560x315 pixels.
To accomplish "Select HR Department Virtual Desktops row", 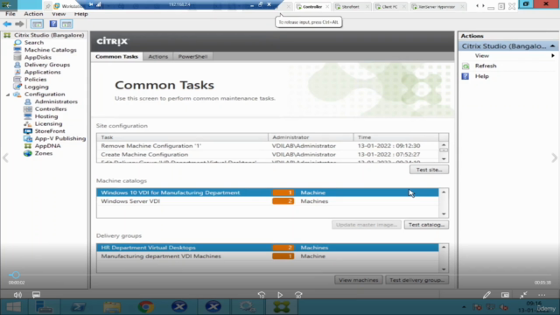I will 268,248.
